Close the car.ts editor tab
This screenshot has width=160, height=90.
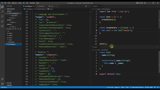point(101,47)
